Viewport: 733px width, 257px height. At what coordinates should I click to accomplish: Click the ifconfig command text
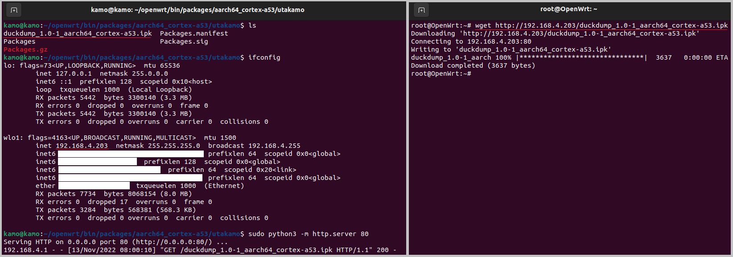264,57
